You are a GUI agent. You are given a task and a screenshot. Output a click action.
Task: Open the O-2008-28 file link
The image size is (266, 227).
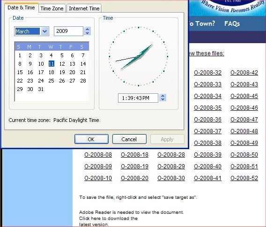pos(171,155)
